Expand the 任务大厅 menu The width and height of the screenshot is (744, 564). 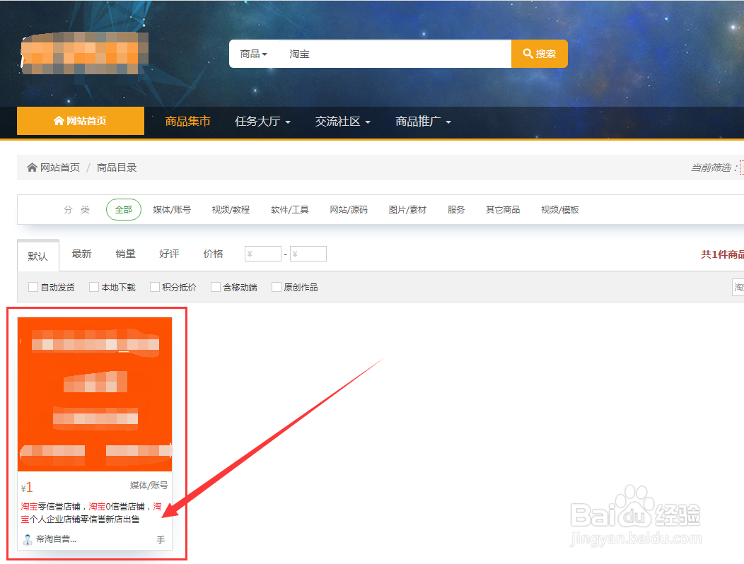262,122
